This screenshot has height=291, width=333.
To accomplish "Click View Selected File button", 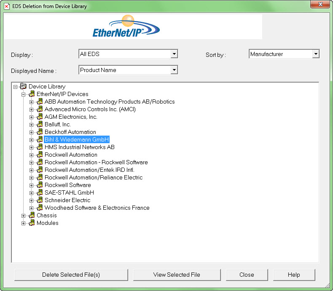I will pos(177,275).
